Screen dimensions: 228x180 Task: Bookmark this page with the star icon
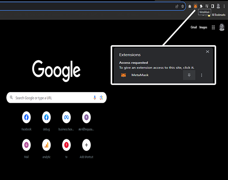click(183, 6)
